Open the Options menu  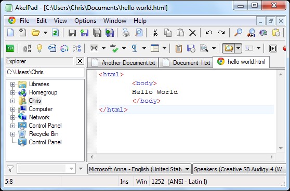tap(85, 21)
